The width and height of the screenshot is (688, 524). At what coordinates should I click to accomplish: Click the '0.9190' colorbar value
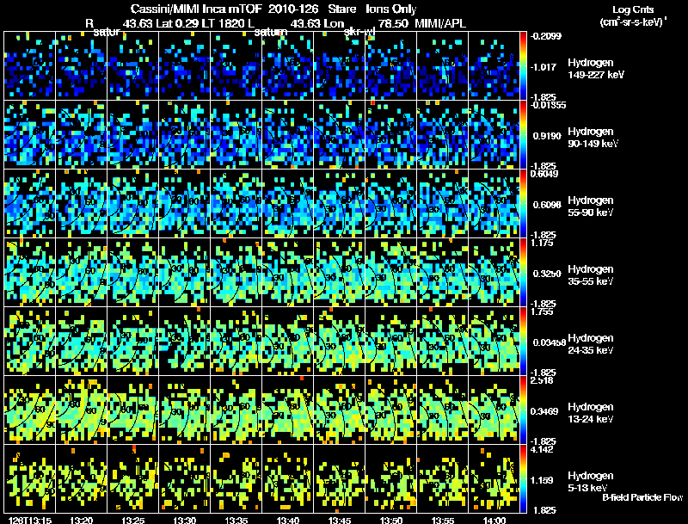click(x=547, y=136)
